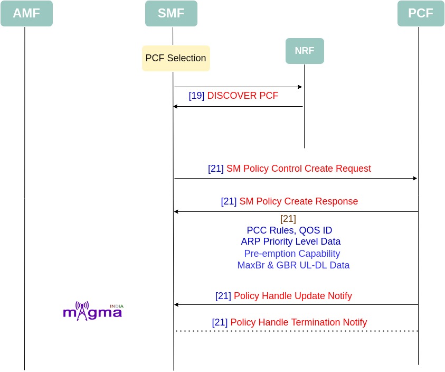This screenshot has width=445, height=372.
Task: Click the Pre-emption Capability text
Action: point(292,254)
